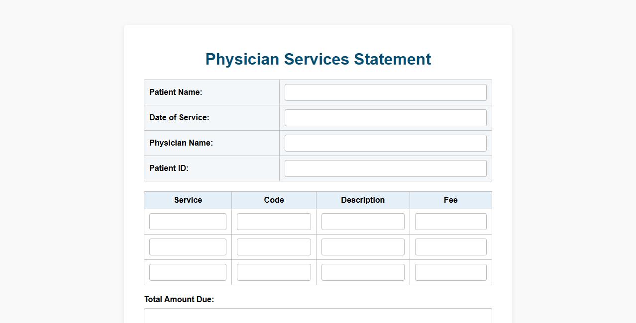Focus second row Fee input
The height and width of the screenshot is (323, 636).
450,247
